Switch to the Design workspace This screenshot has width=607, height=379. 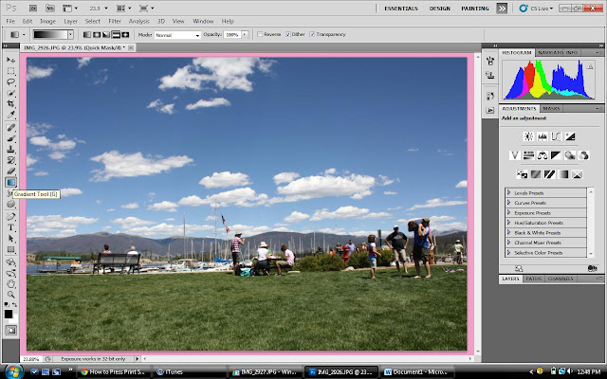[440, 9]
